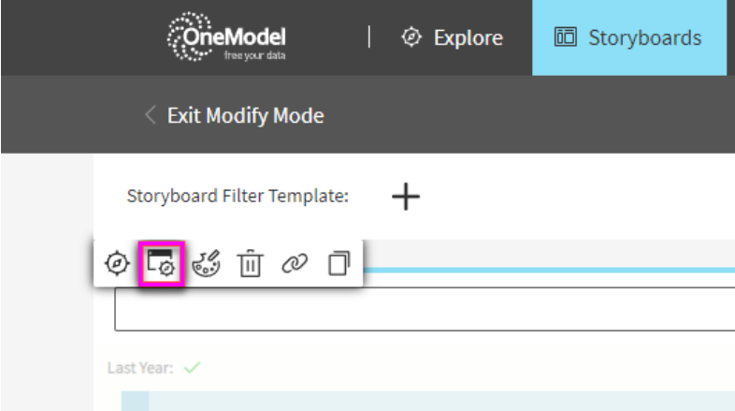Click the back chevron beside Exit Modify Mode

tap(150, 115)
